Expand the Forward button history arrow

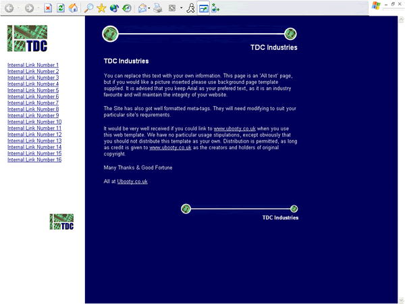(38, 8)
